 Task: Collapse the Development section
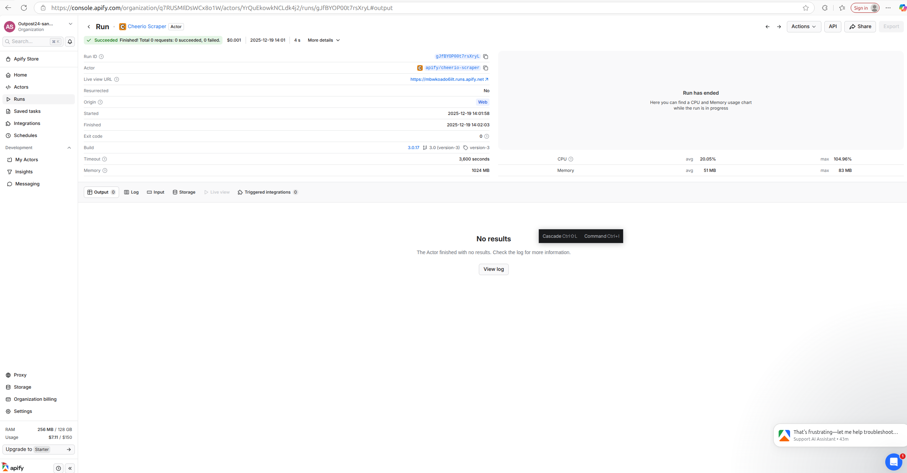pyautogui.click(x=69, y=148)
